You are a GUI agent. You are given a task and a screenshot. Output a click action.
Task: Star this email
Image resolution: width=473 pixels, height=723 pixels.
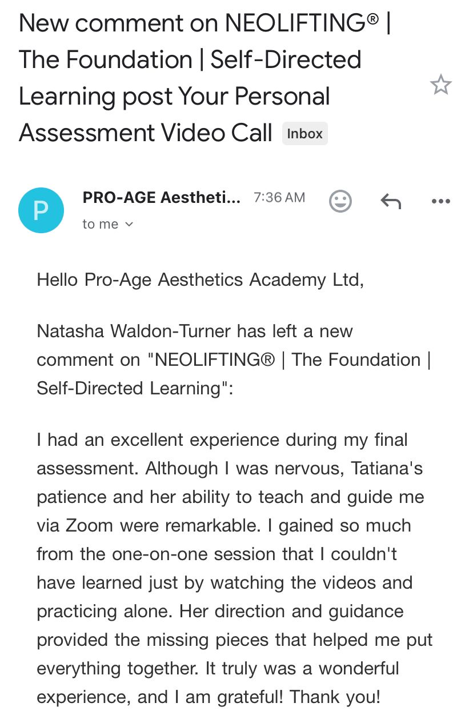coord(440,85)
